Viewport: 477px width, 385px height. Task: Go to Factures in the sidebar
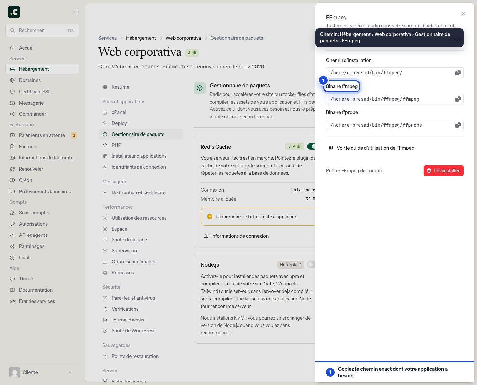[42, 147]
